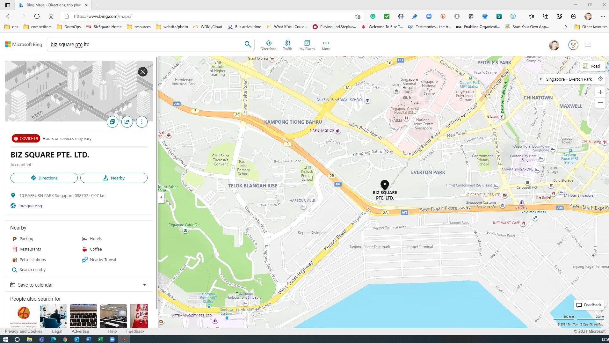This screenshot has width=609, height=343.
Task: Select 10 RAEBURN PARK address text
Action: pyautogui.click(x=54, y=195)
